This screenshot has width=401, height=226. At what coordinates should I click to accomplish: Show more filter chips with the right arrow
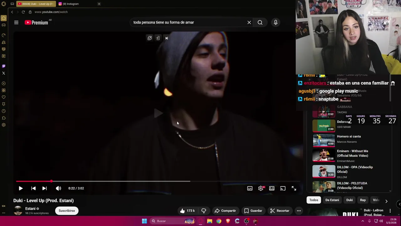pyautogui.click(x=386, y=201)
